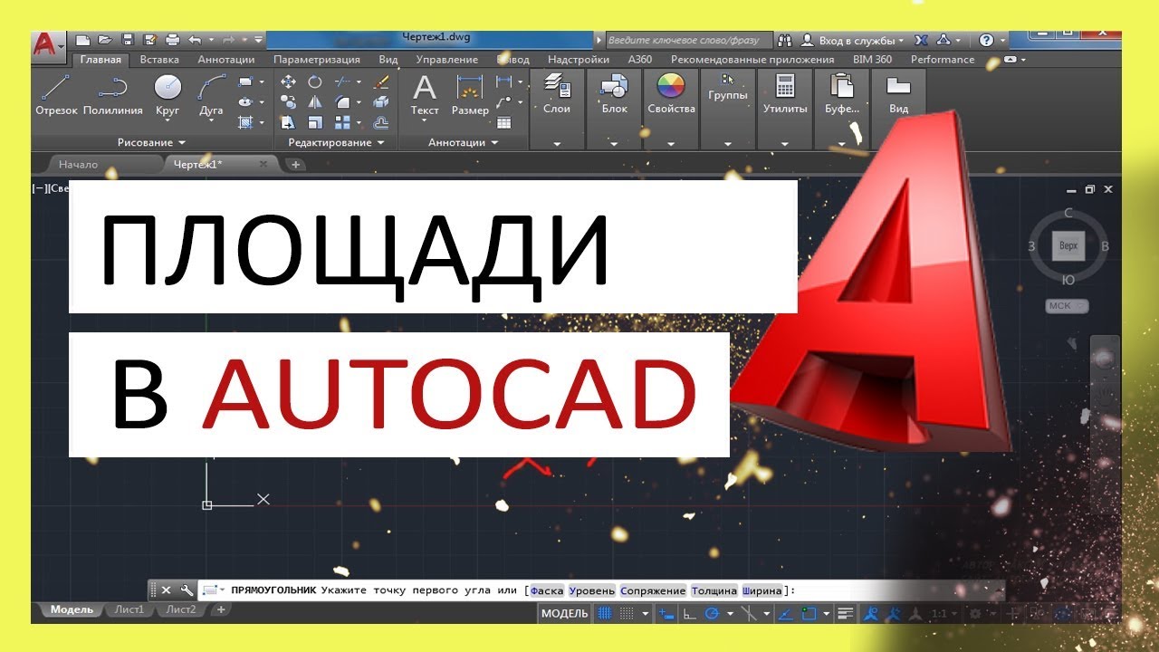Click the Autodesk Exchange X icon
1159x652 pixels.
(x=921, y=41)
